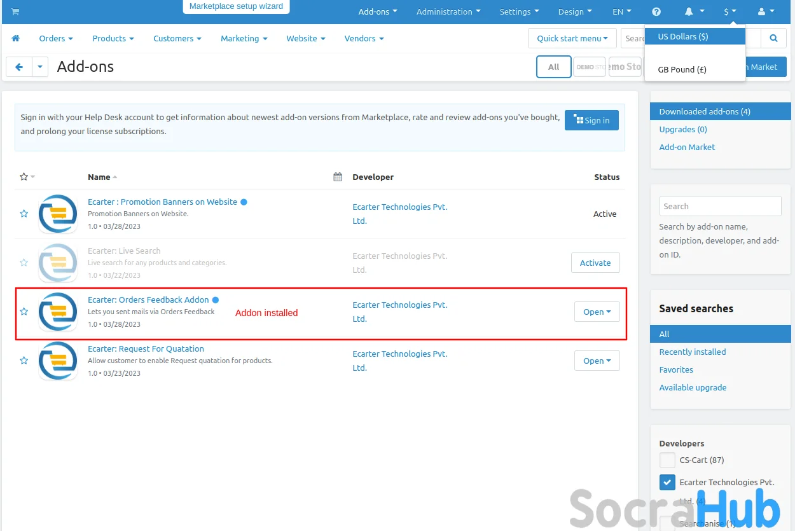Click the calendar icon in table header
This screenshot has height=531, width=795.
coord(338,177)
